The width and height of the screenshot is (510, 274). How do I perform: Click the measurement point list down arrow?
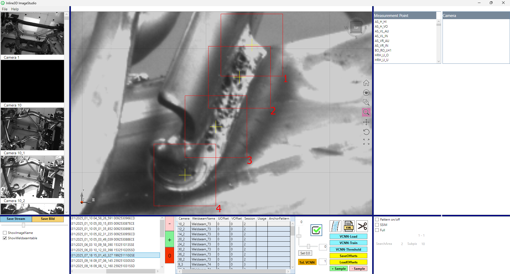coord(439,61)
